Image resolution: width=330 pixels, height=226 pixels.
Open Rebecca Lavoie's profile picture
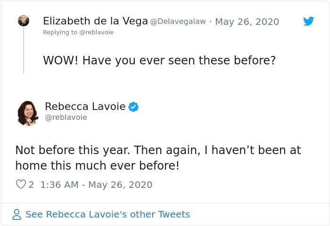[x=28, y=113]
